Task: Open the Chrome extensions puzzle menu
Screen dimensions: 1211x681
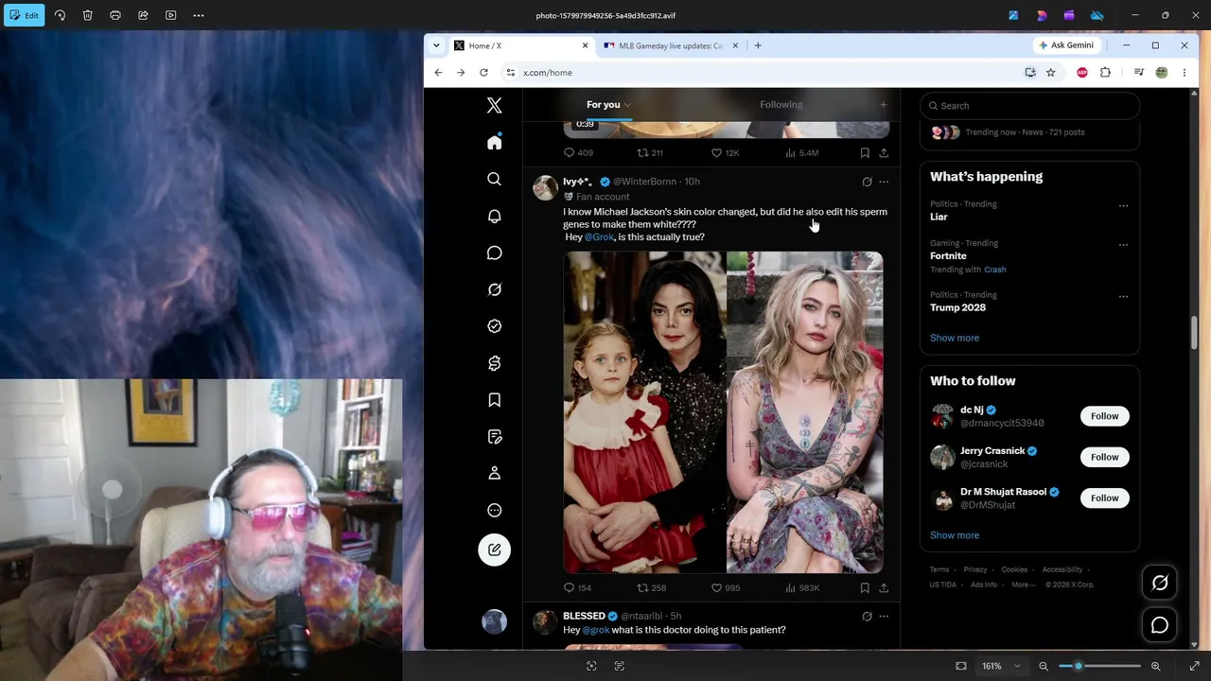Action: coord(1105,73)
